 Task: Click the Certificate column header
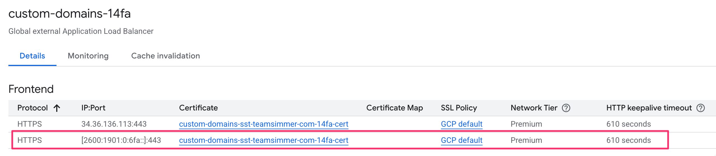click(x=198, y=108)
